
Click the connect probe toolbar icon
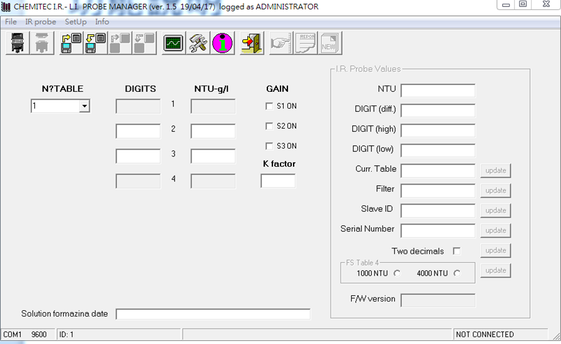pyautogui.click(x=18, y=43)
